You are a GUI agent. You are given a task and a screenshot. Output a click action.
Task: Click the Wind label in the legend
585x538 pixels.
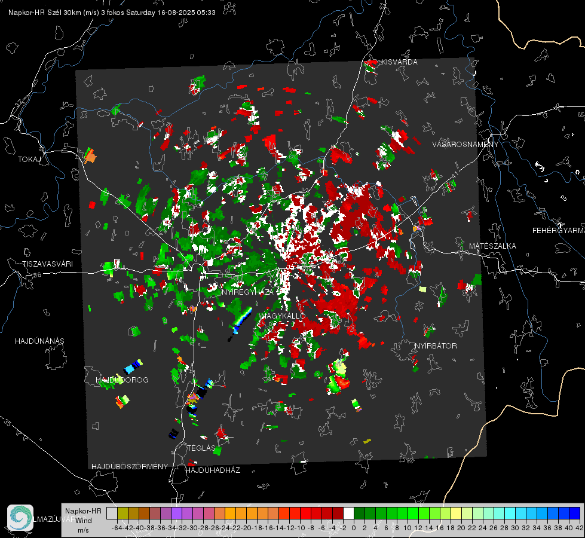[84, 521]
